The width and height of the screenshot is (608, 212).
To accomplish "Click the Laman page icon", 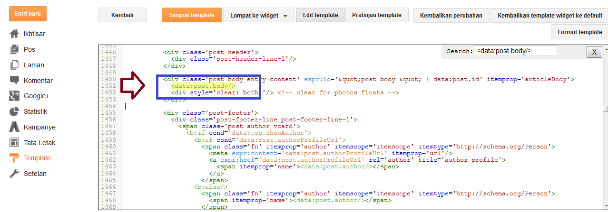I will tap(14, 65).
